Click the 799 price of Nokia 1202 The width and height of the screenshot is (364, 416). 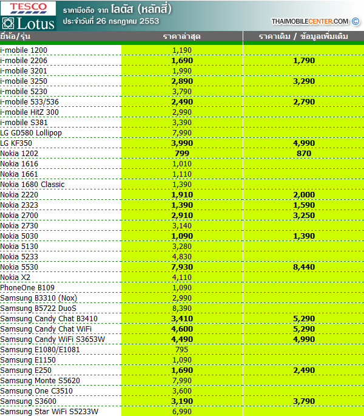point(182,154)
